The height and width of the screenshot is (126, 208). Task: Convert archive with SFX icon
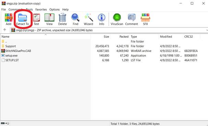point(145,19)
